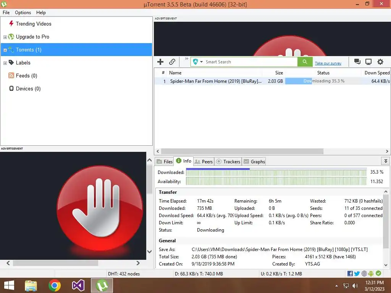The width and height of the screenshot is (391, 293).
Task: Switch to the Peers tab
Action: (204, 161)
